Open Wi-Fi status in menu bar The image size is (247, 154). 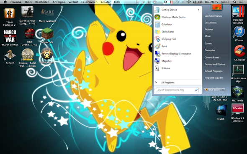[188, 2]
